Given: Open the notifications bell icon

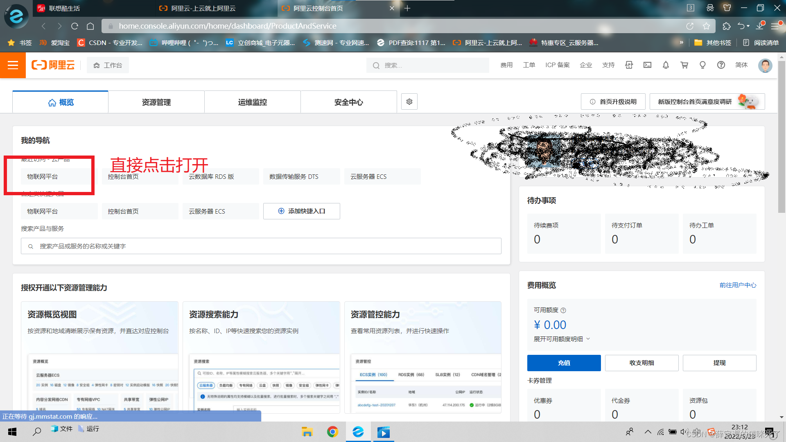Looking at the screenshot, I should pyautogui.click(x=666, y=65).
